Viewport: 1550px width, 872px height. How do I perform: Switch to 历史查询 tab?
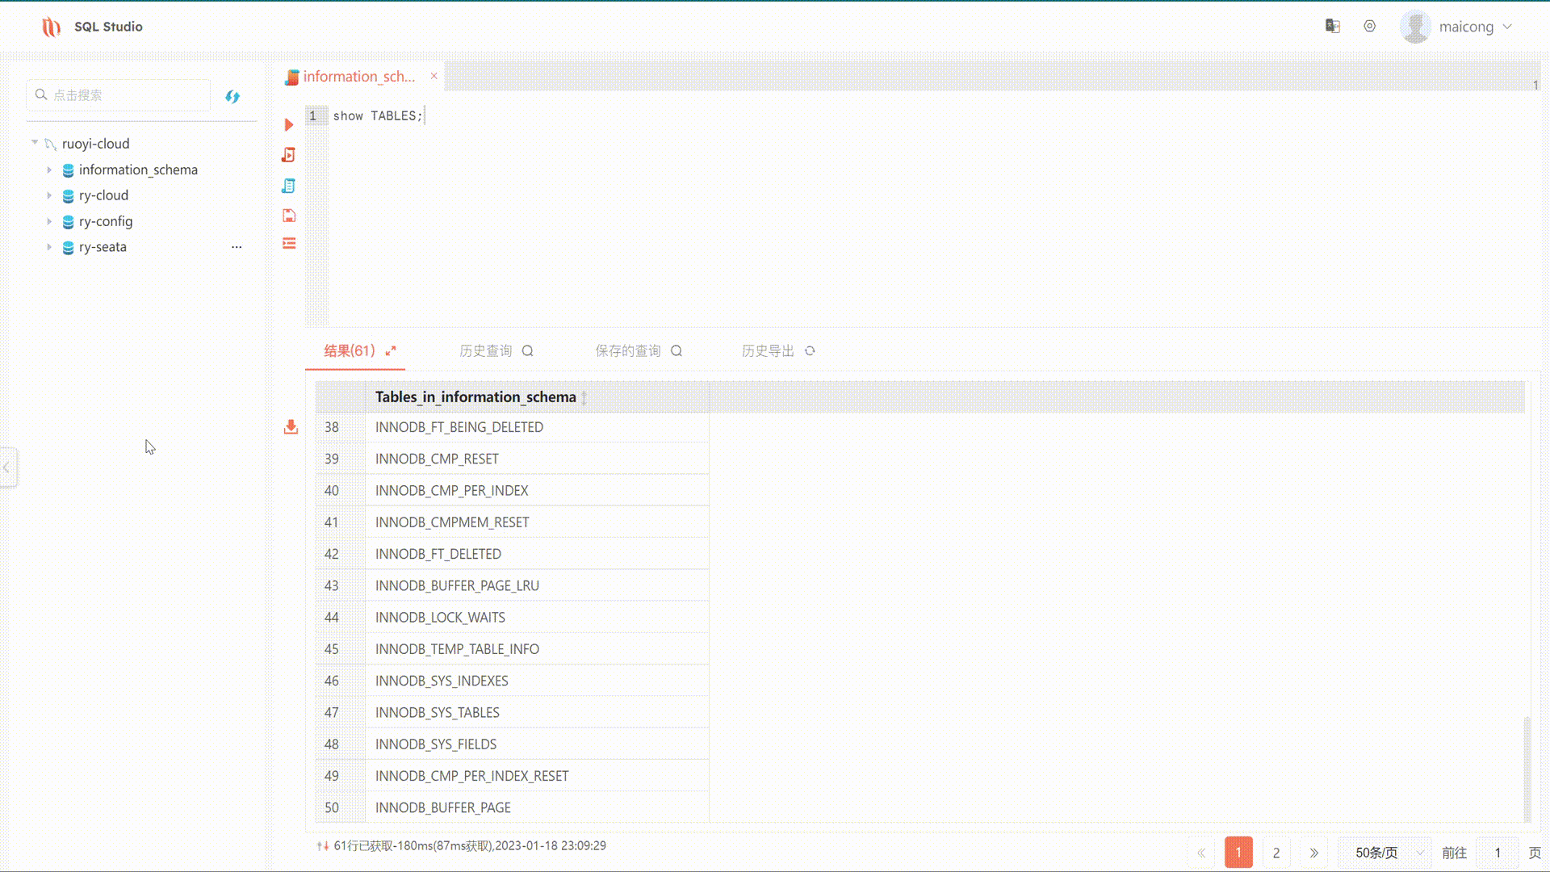tap(486, 351)
